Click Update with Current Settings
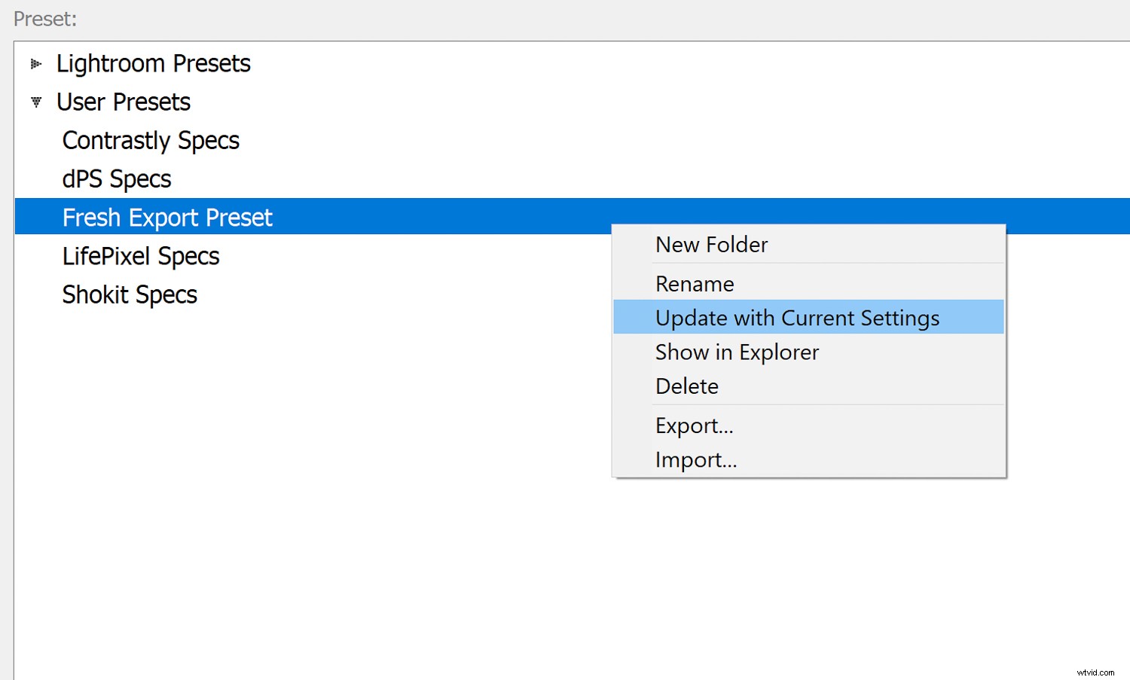This screenshot has height=680, width=1130. pos(797,317)
